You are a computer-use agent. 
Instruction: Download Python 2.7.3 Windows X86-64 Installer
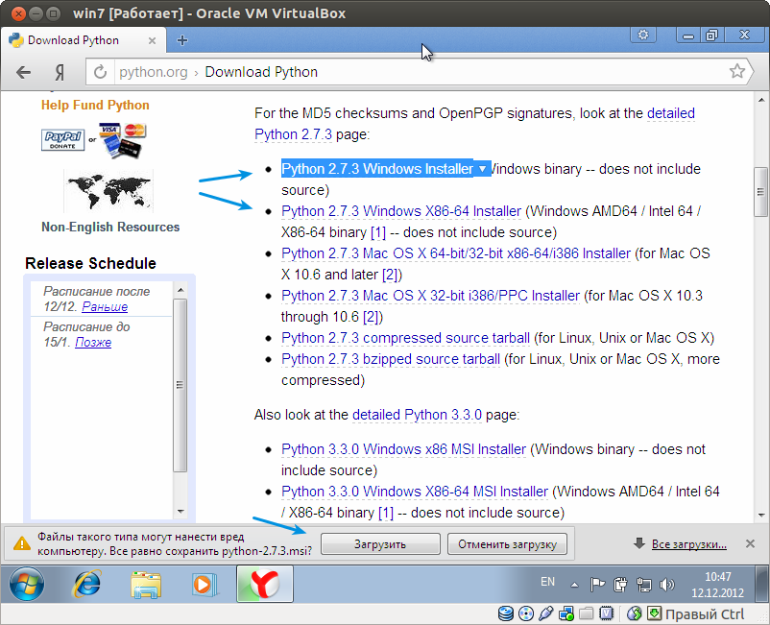401,211
